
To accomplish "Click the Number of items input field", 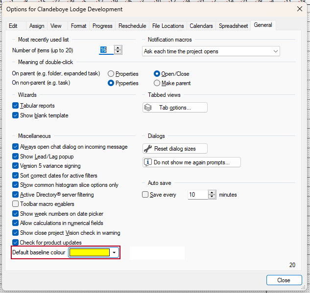I will point(106,50).
